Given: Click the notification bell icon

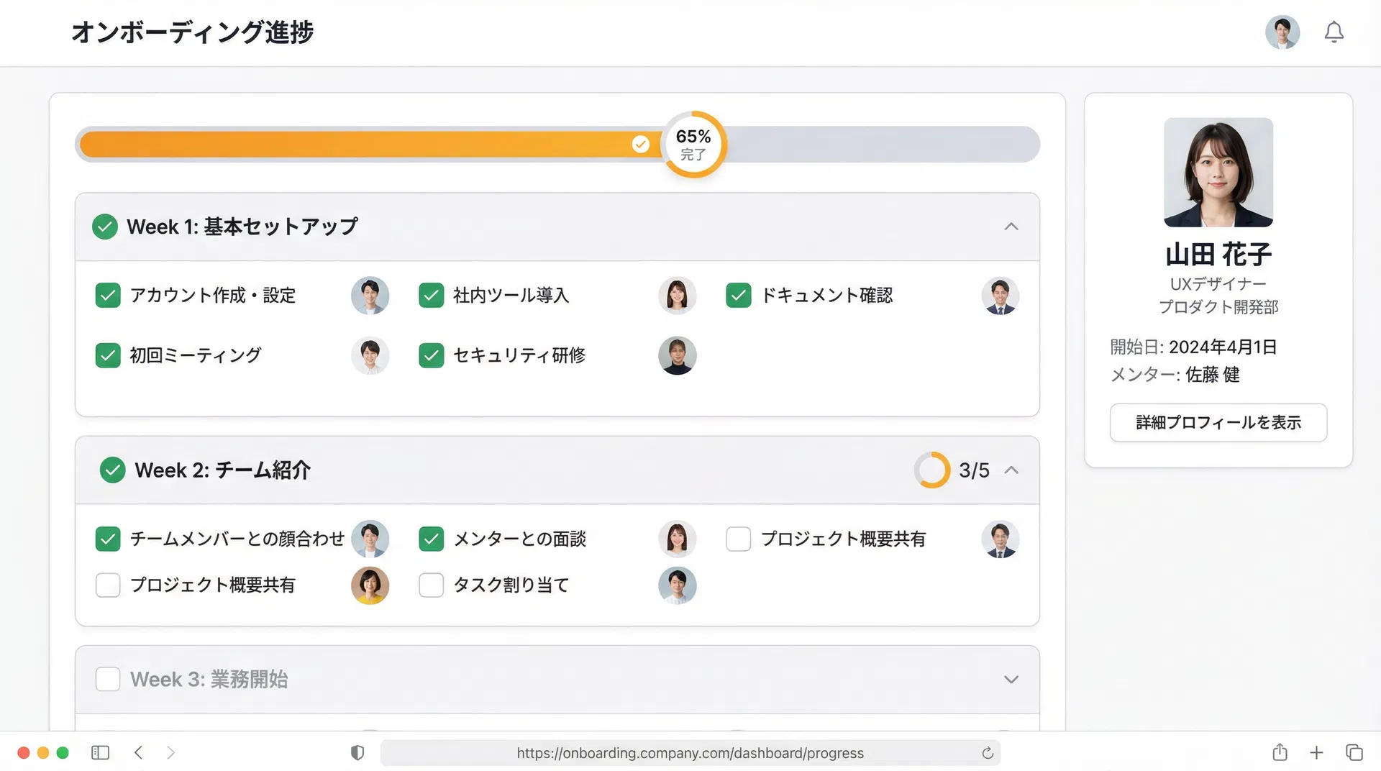Looking at the screenshot, I should click(1334, 32).
